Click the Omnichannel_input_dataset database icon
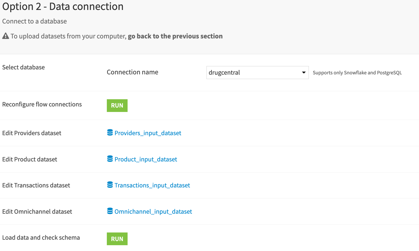The height and width of the screenshot is (251, 419). click(110, 211)
